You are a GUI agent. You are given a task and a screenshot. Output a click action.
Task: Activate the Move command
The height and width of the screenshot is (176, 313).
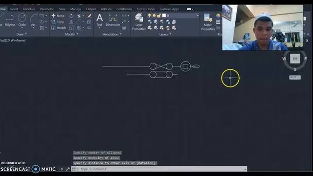click(x=58, y=16)
